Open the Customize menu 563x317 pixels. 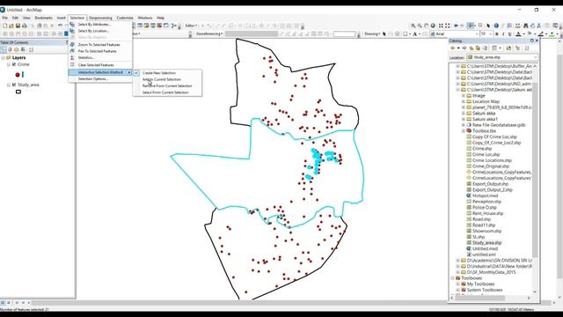(125, 18)
